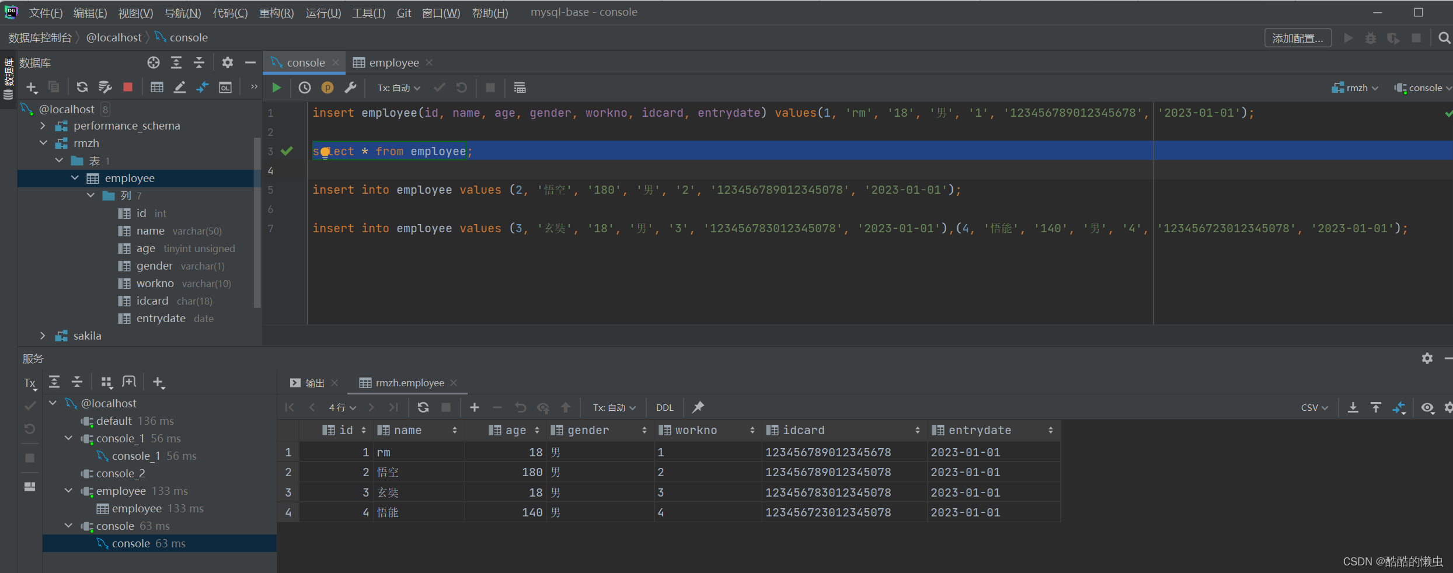Viewport: 1453px width, 573px height.
Task: Click the locate target icon in the database panel header
Action: coord(154,62)
